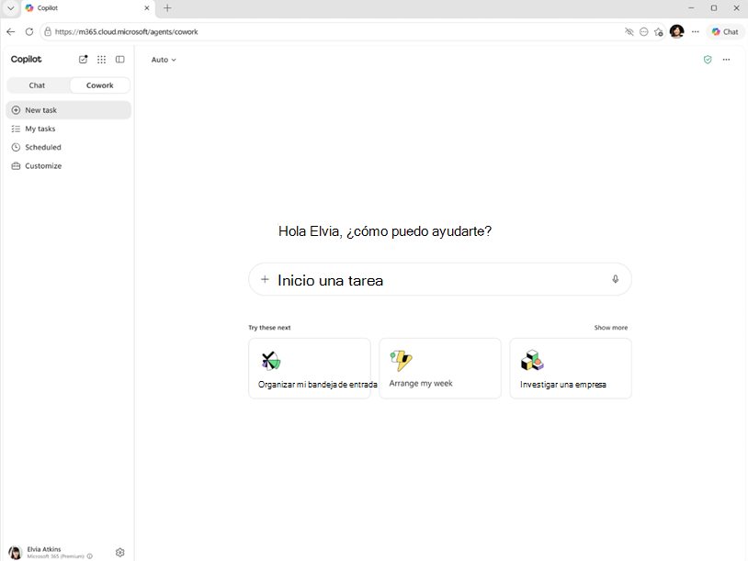
Task: Open browser settings and more menu
Action: 696,32
